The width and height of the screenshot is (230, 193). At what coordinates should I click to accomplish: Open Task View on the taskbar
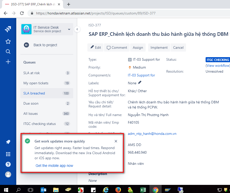click(x=30, y=190)
